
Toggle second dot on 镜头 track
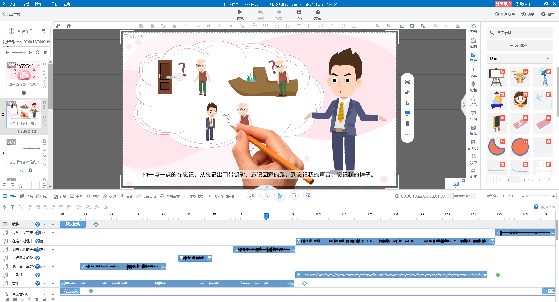point(53,224)
